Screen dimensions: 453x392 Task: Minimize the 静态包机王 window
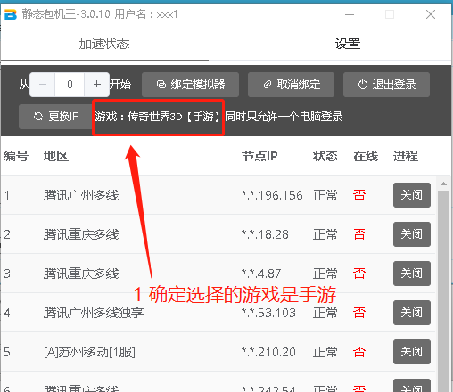click(350, 14)
